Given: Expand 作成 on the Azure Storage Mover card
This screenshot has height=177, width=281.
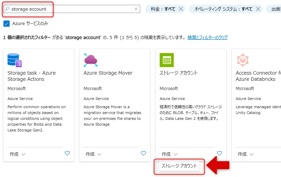Looking at the screenshot, I should coord(94,154).
